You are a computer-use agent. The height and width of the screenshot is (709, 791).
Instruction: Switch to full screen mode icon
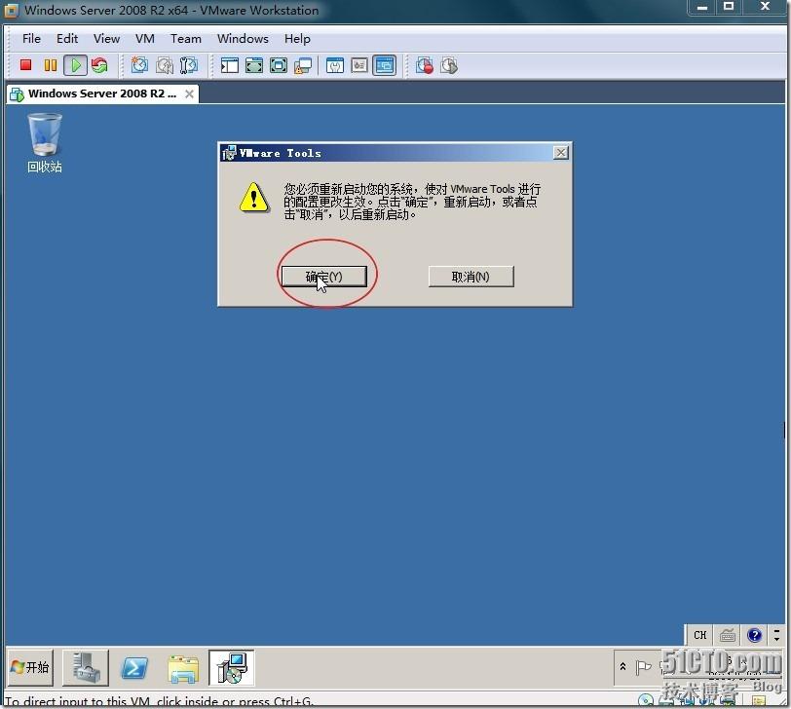click(253, 65)
